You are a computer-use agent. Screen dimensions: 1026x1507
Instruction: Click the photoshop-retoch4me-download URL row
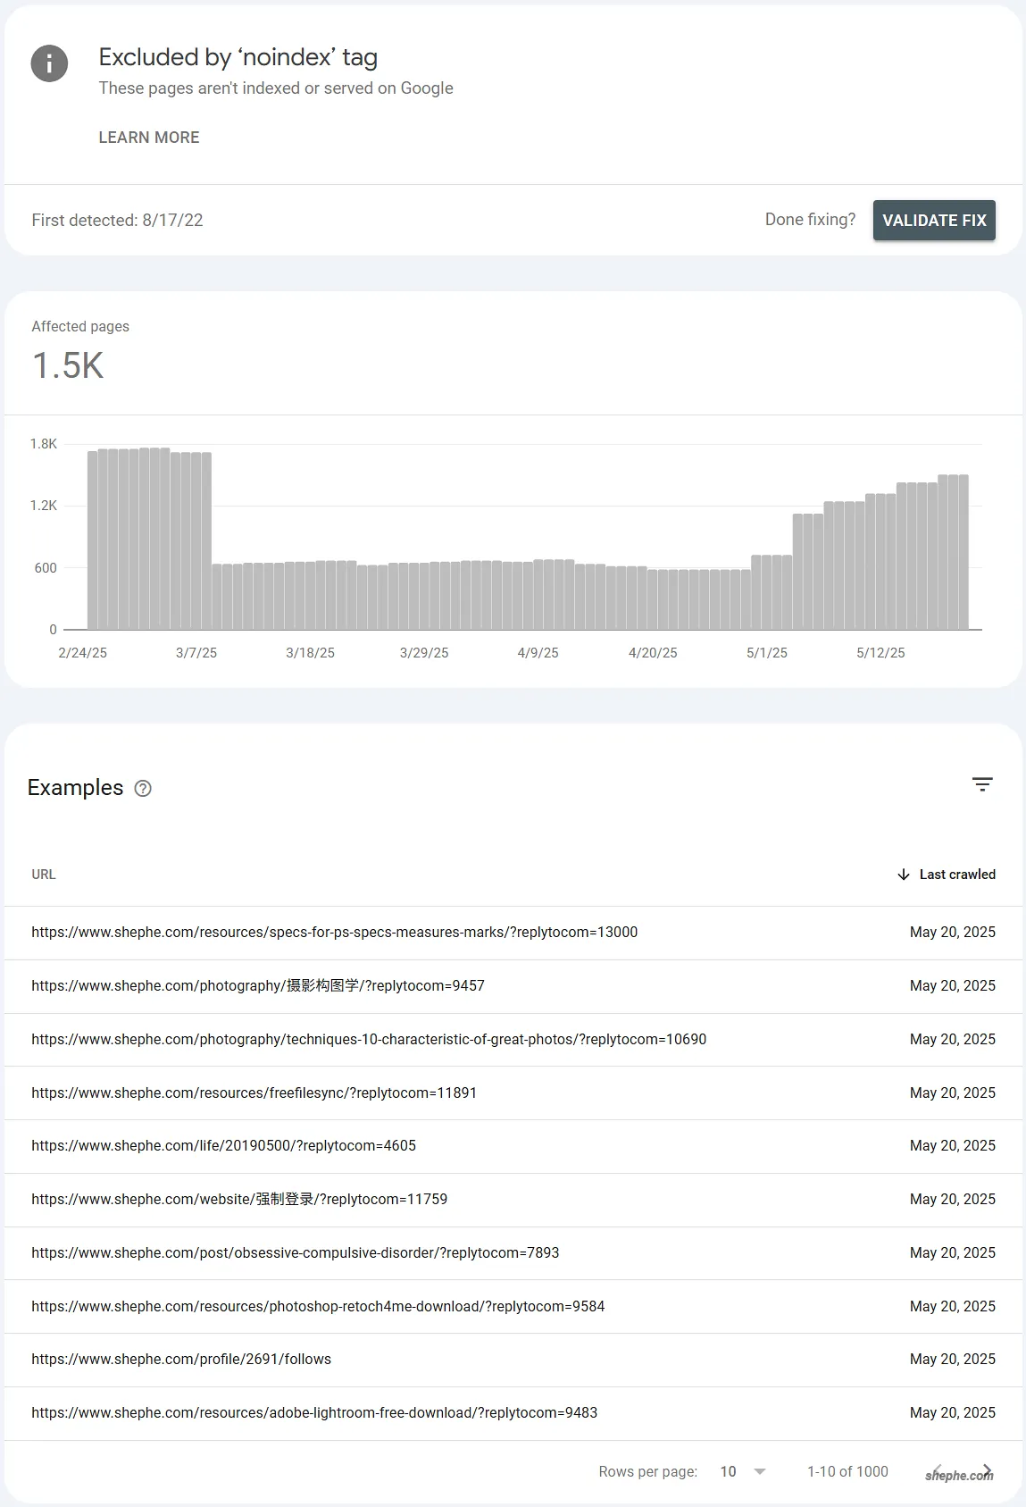click(318, 1306)
